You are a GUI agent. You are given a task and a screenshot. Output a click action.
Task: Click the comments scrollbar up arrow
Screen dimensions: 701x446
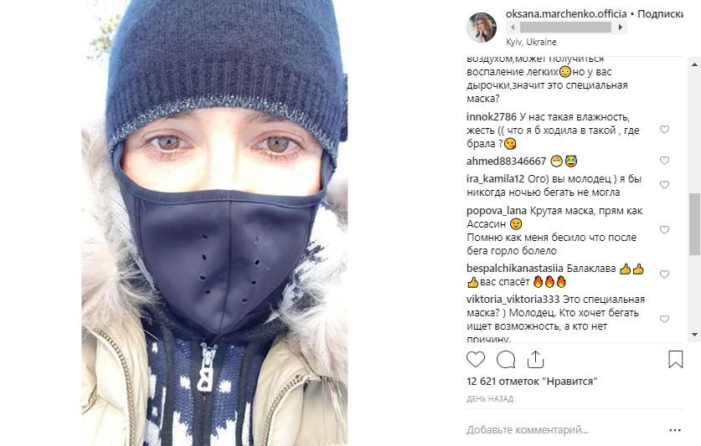point(694,64)
